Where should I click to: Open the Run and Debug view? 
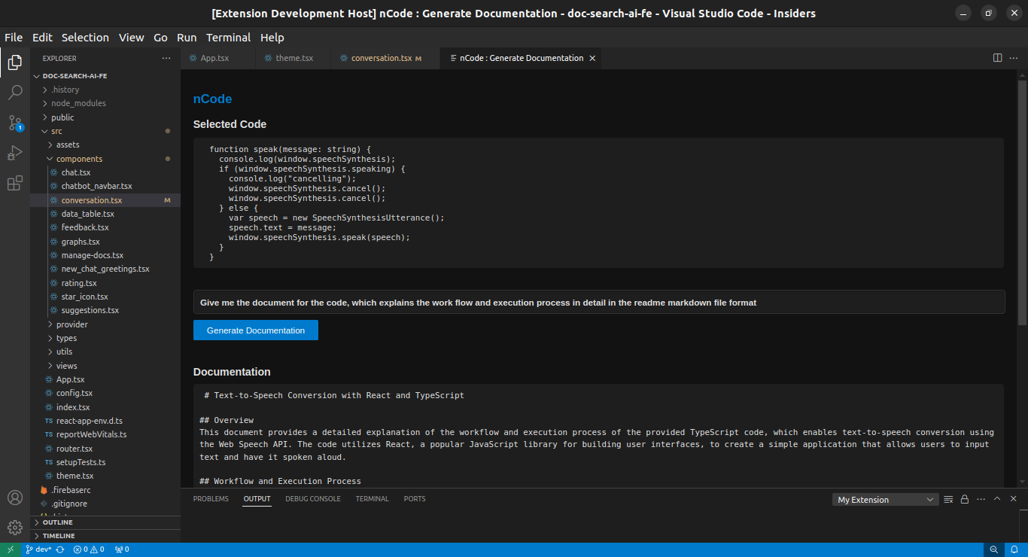[15, 154]
